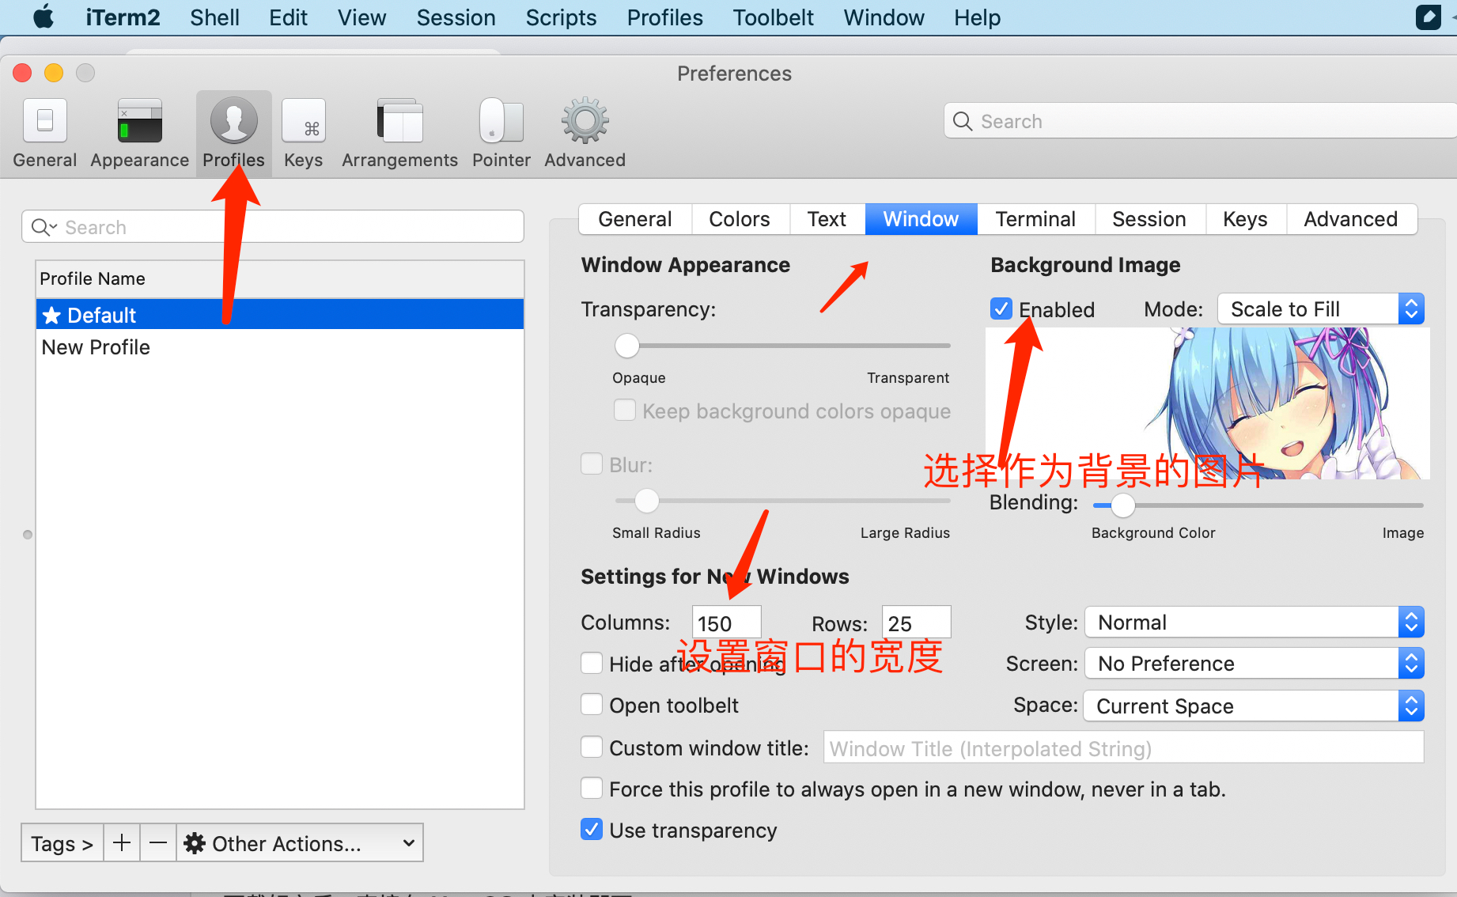Image resolution: width=1457 pixels, height=897 pixels.
Task: Toggle the Background Image Enabled checkbox
Action: [1001, 308]
